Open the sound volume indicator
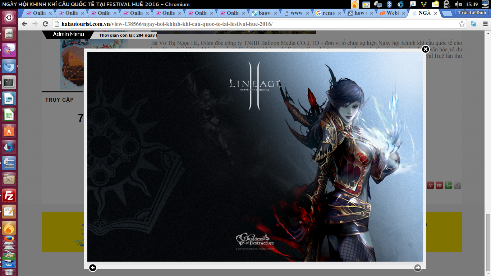Screen dimensions: 491x276 point(458,4)
